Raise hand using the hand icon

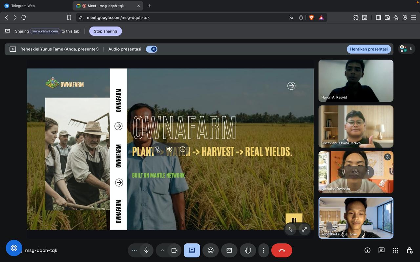pos(248,251)
